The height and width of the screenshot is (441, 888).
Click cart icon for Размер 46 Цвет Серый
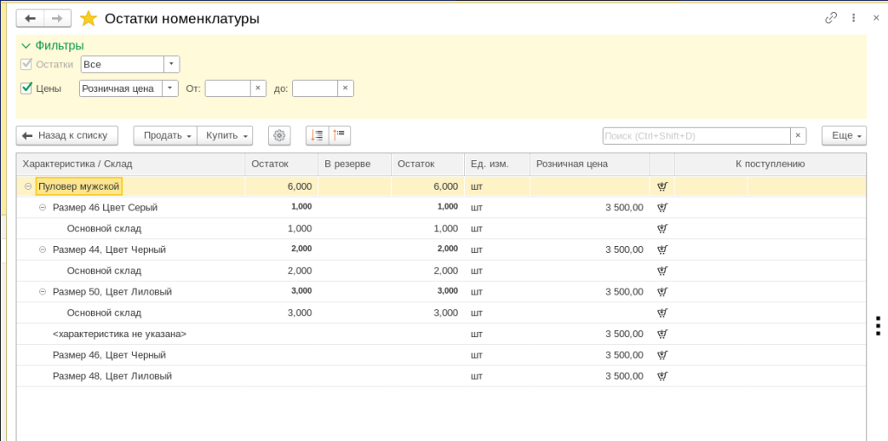pyautogui.click(x=662, y=207)
